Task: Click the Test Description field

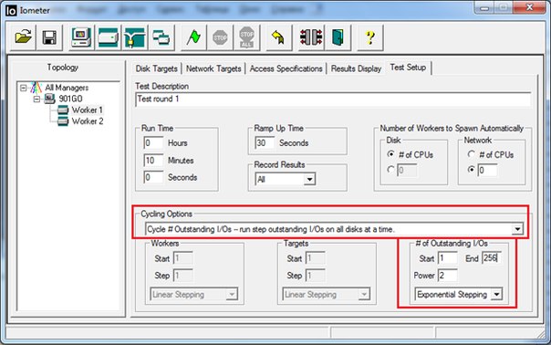Action: (333, 99)
